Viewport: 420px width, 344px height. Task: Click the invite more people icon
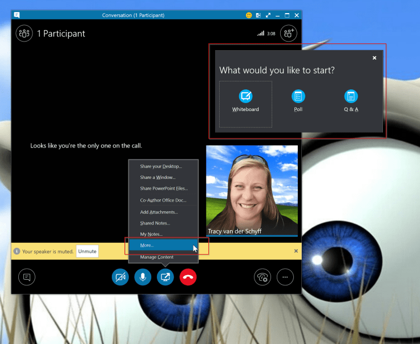coord(288,34)
